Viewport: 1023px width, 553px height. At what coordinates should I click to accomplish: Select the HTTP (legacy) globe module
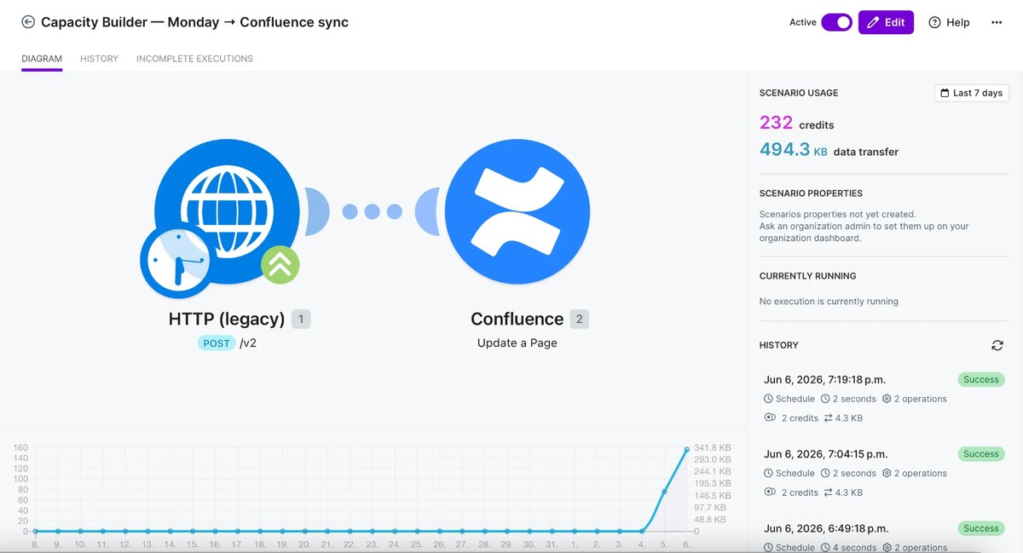[228, 211]
